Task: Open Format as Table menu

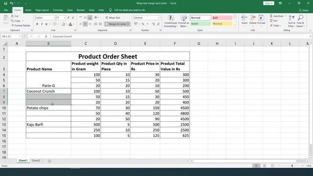Action: pos(183,21)
